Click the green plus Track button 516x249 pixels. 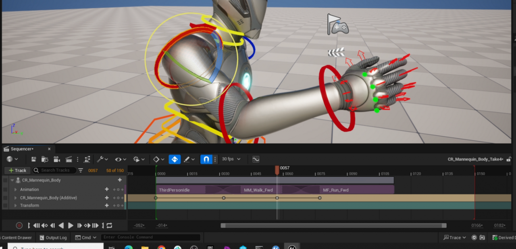(17, 171)
